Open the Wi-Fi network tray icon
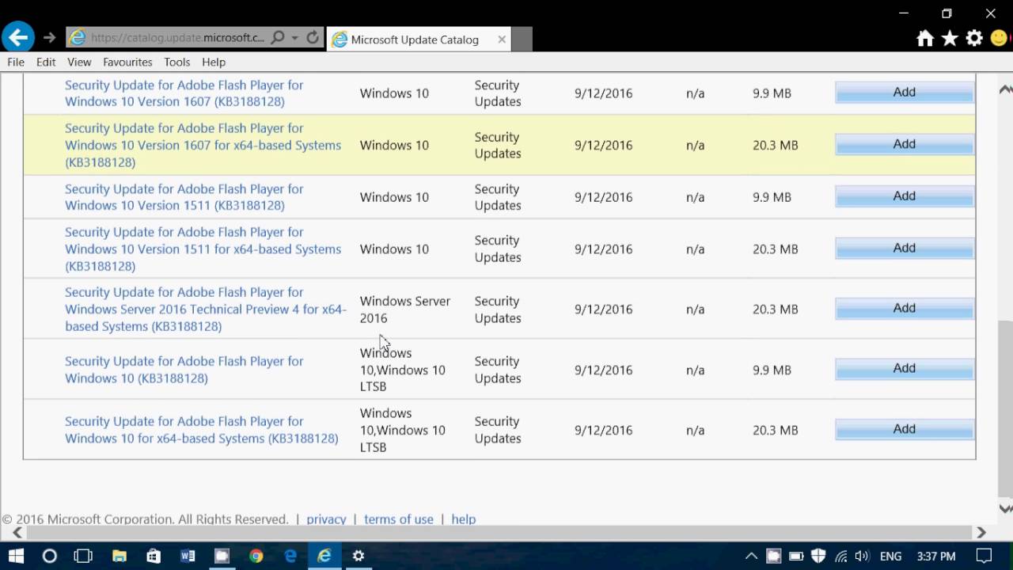The image size is (1013, 570). [x=840, y=556]
